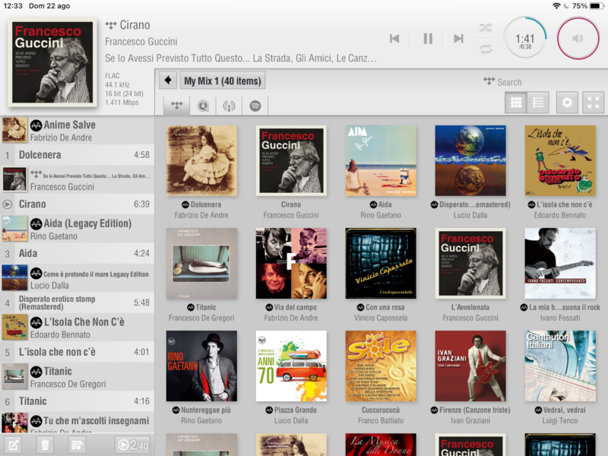Go back using the left arrow button
Image resolution: width=608 pixels, height=456 pixels.
pyautogui.click(x=168, y=81)
